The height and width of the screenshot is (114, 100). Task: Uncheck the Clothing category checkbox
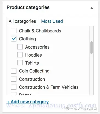(14, 39)
